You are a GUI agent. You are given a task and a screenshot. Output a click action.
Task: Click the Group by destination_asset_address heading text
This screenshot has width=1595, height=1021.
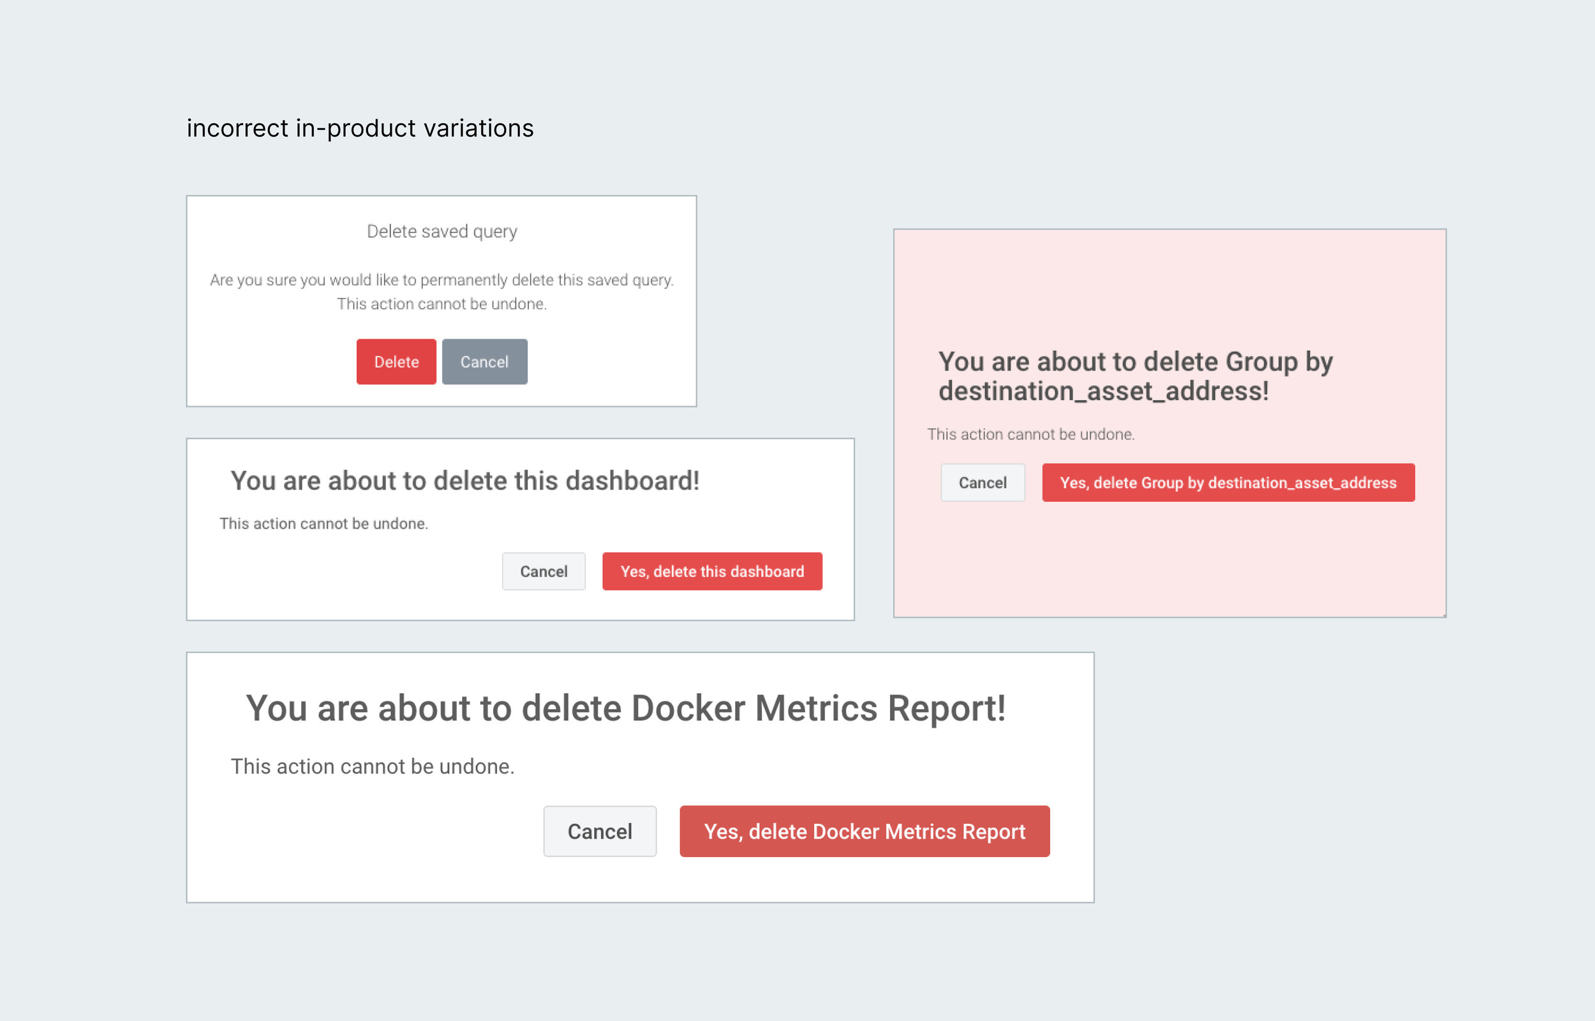tap(1135, 376)
